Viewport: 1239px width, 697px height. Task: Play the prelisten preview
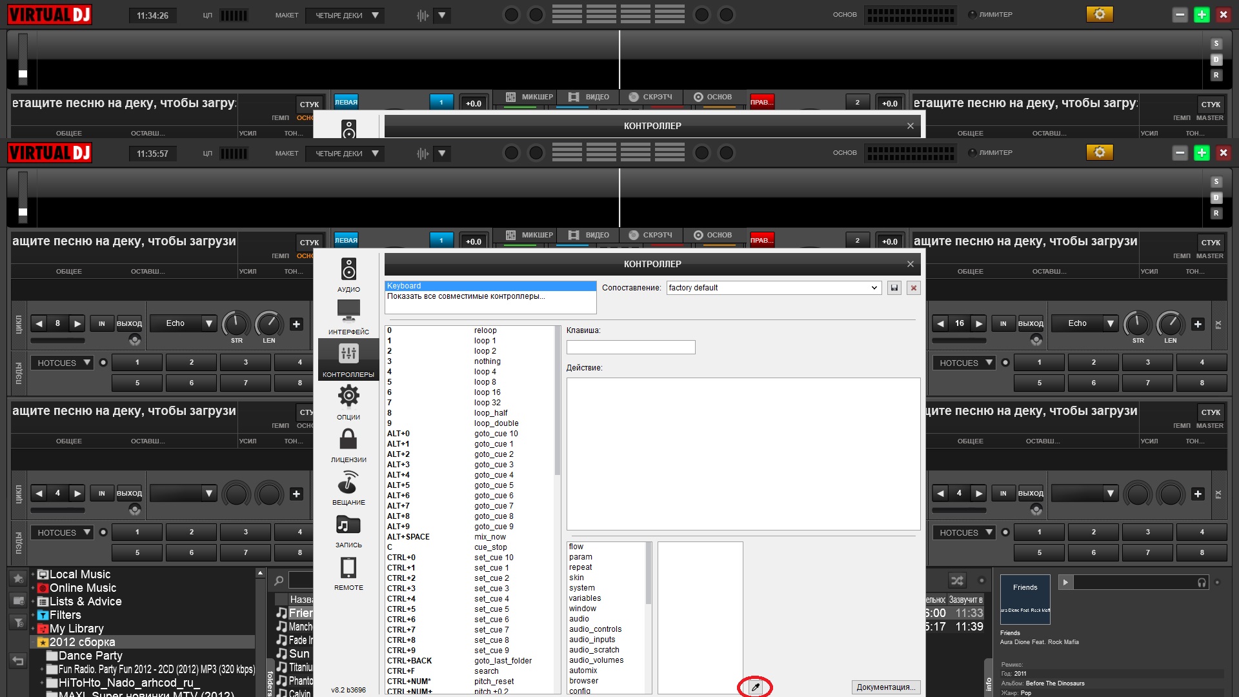coord(1065,582)
